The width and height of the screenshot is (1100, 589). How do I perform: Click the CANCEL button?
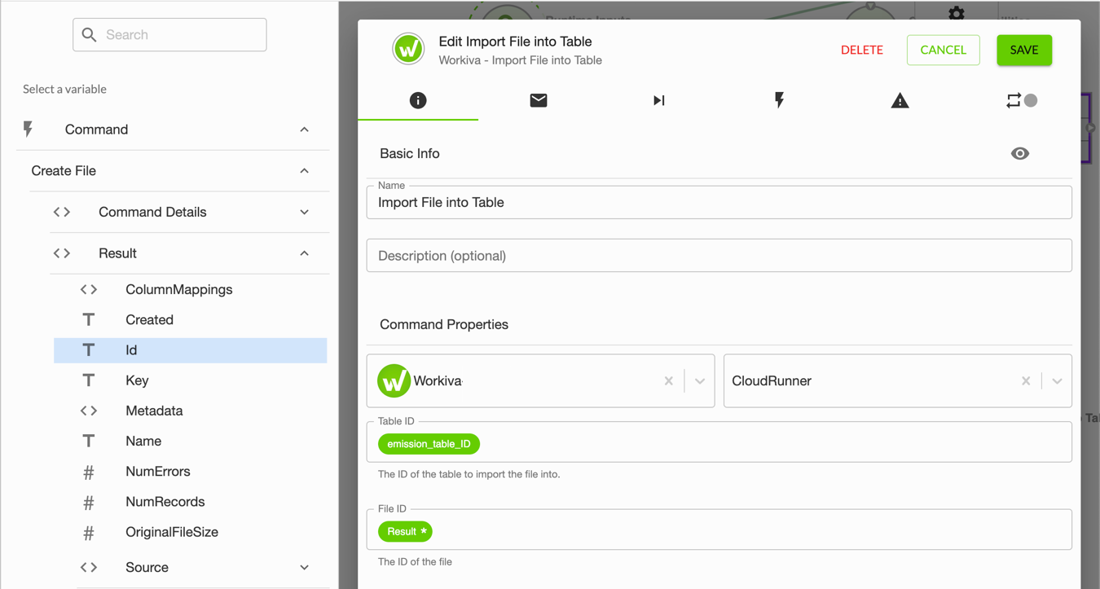click(944, 50)
